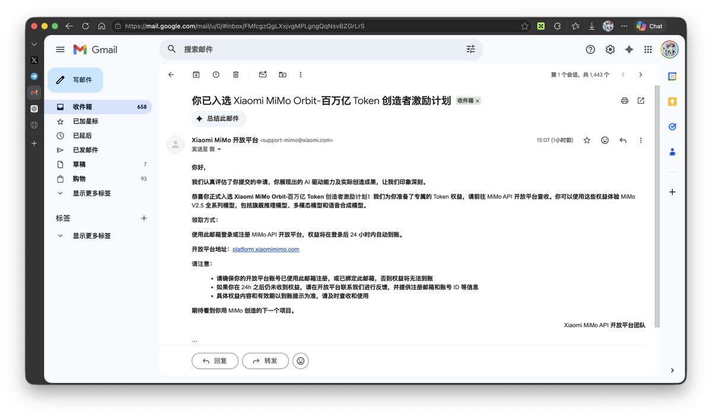
Task: Click the 搜索邮件 search field
Action: 320,49
